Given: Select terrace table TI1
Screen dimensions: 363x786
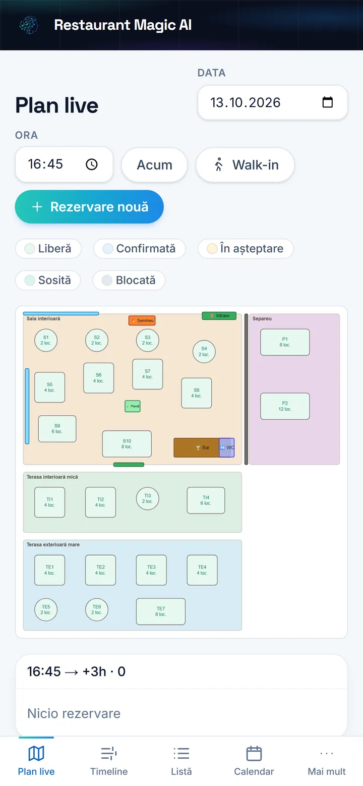Looking at the screenshot, I should [49, 502].
